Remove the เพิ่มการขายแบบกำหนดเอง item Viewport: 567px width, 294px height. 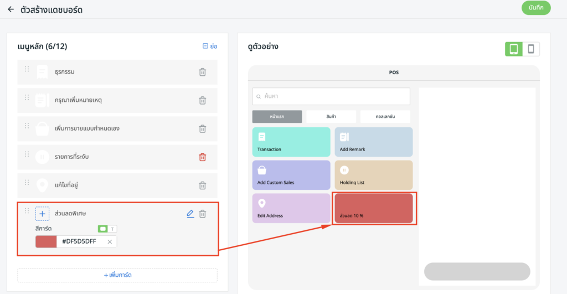pos(203,128)
